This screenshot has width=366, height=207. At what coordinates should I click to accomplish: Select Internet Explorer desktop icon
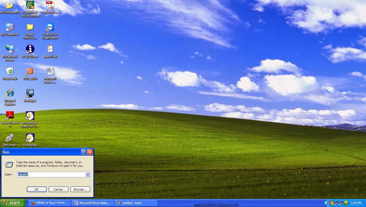pos(10,97)
